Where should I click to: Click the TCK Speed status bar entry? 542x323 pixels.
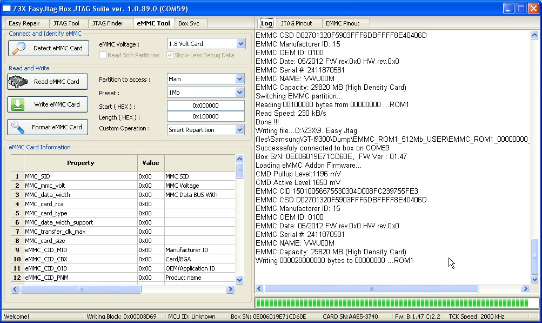point(476,317)
